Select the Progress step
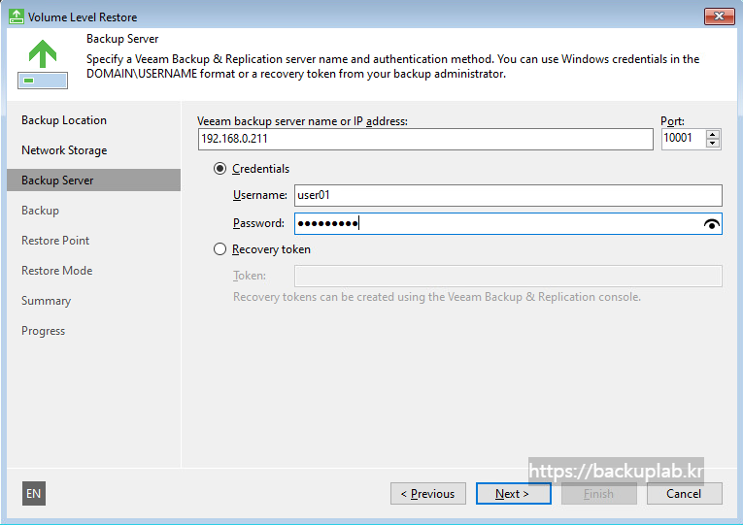 (x=43, y=331)
